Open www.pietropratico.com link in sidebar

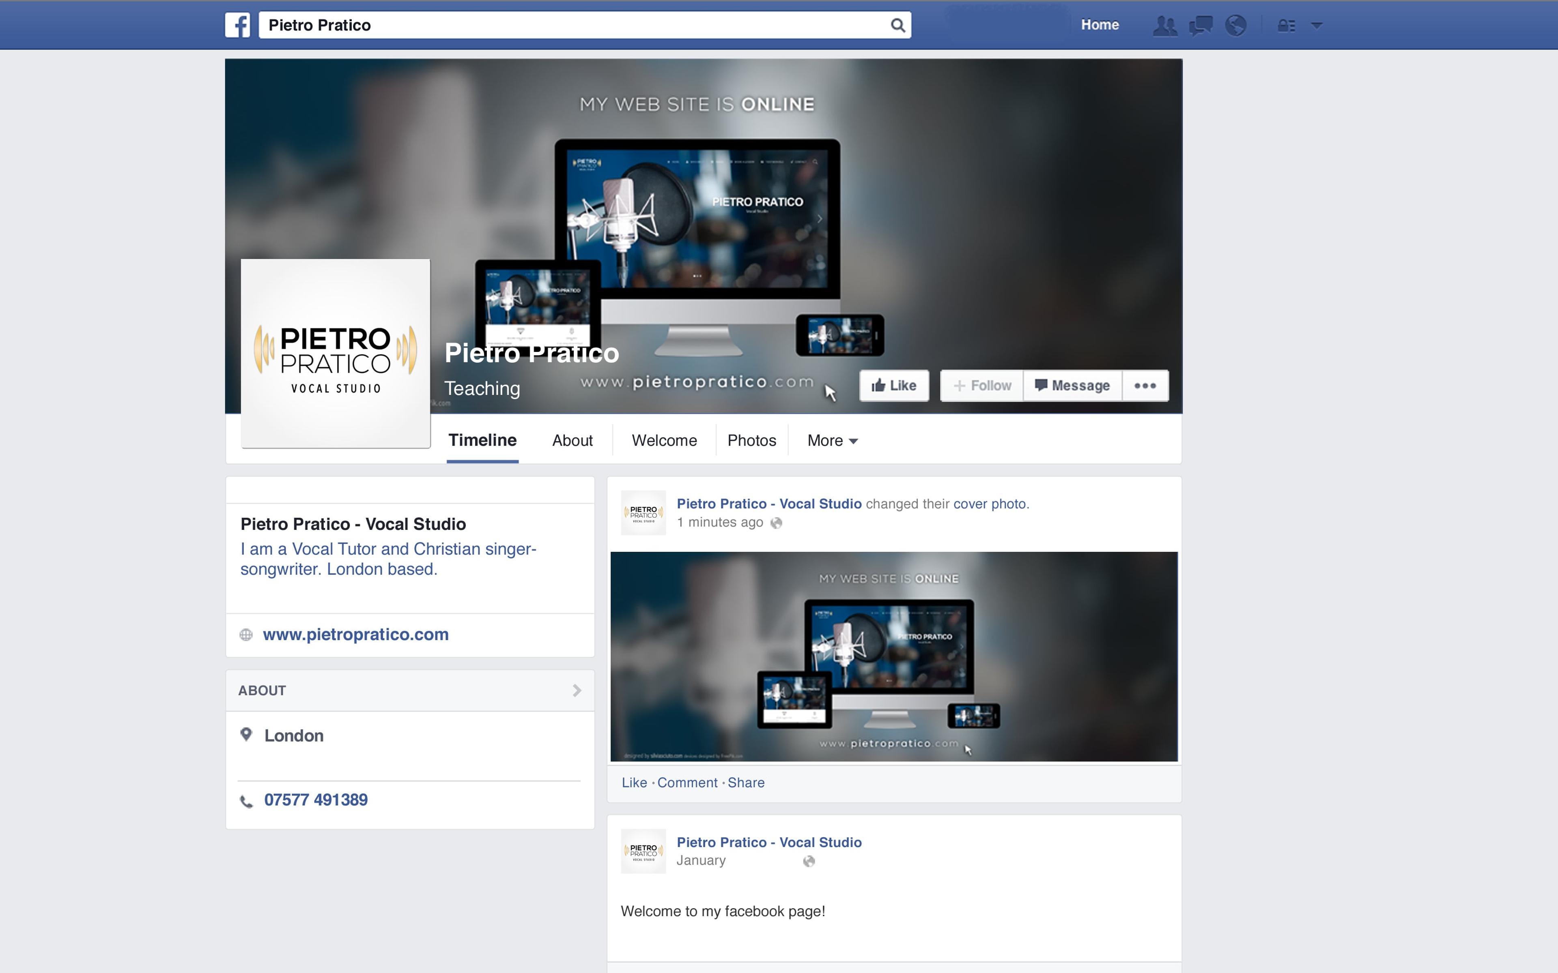click(x=355, y=634)
